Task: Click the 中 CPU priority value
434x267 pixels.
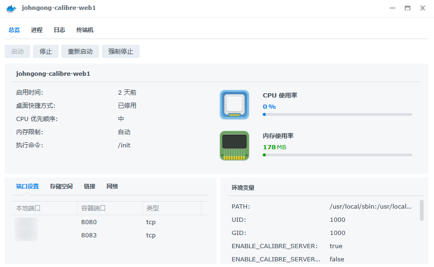Action: click(121, 119)
